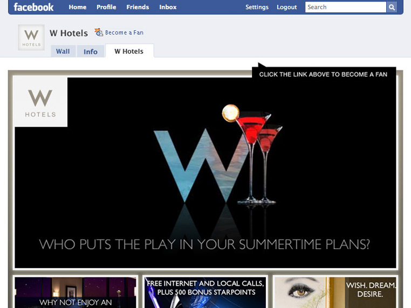Open the Free Internet and Local Calls promo
Viewport: 411px width, 308px height.
point(206,292)
